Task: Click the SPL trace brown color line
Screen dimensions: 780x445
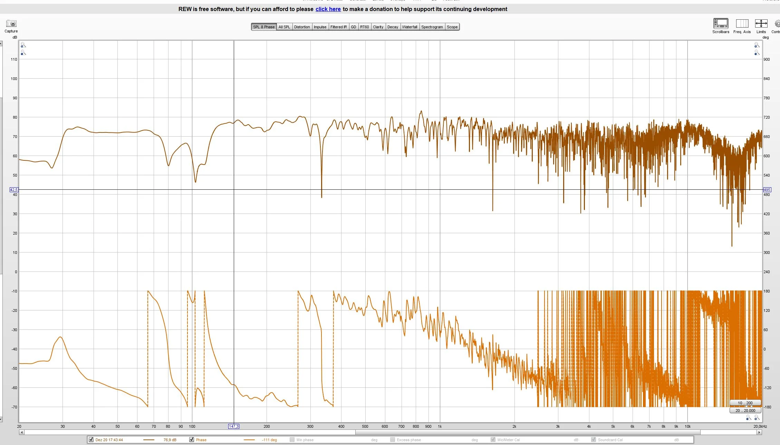Action: pyautogui.click(x=149, y=440)
